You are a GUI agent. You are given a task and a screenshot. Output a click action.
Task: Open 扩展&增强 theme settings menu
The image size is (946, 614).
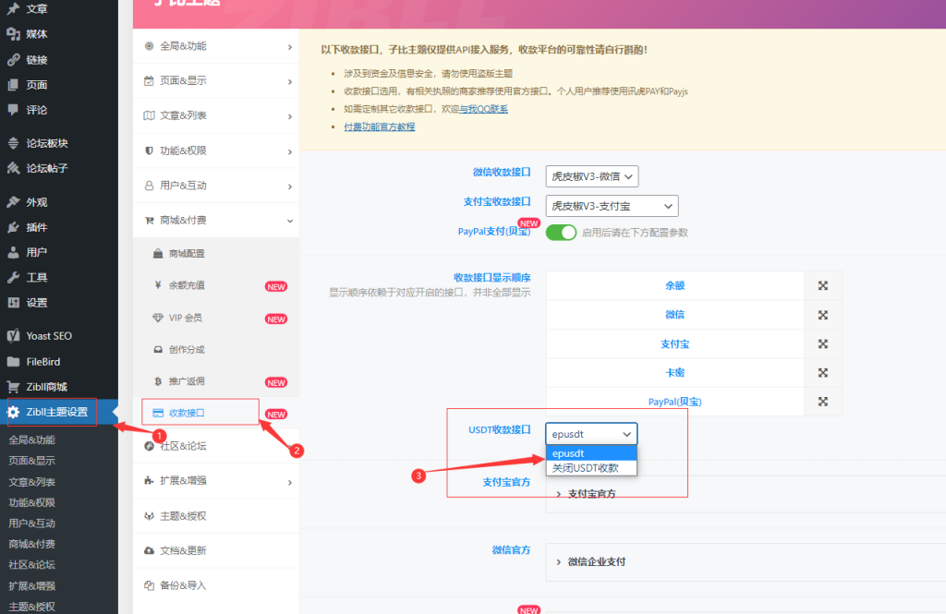tap(216, 481)
